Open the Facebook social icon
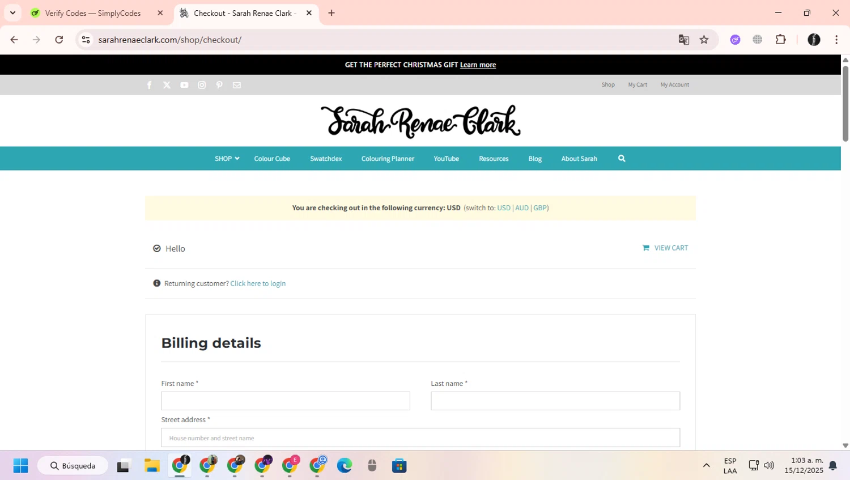 [149, 85]
